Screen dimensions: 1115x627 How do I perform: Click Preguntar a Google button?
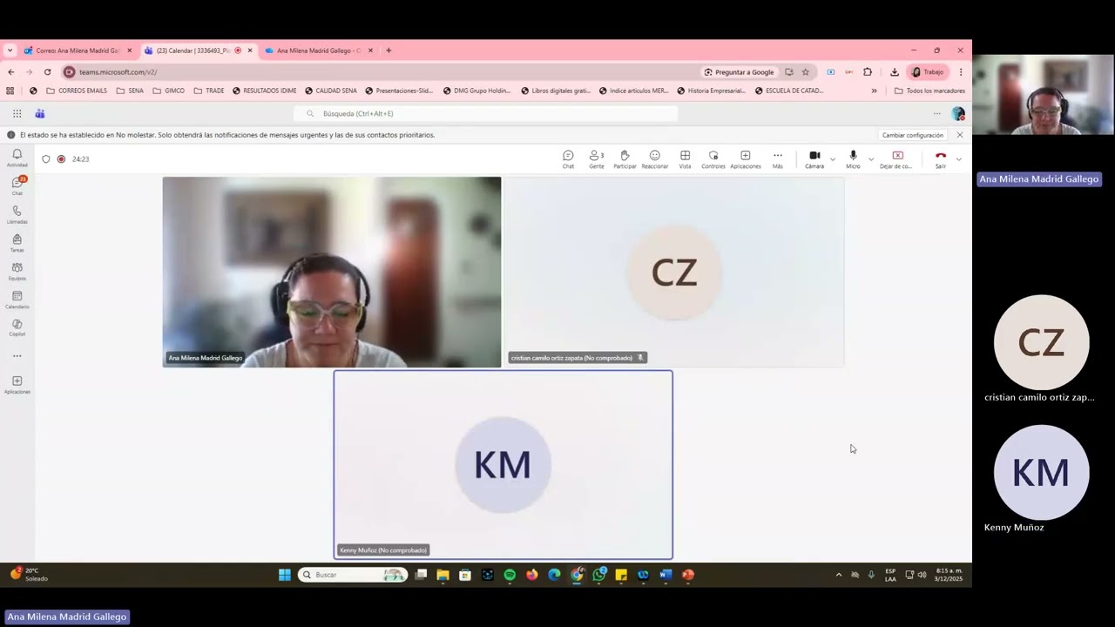739,72
